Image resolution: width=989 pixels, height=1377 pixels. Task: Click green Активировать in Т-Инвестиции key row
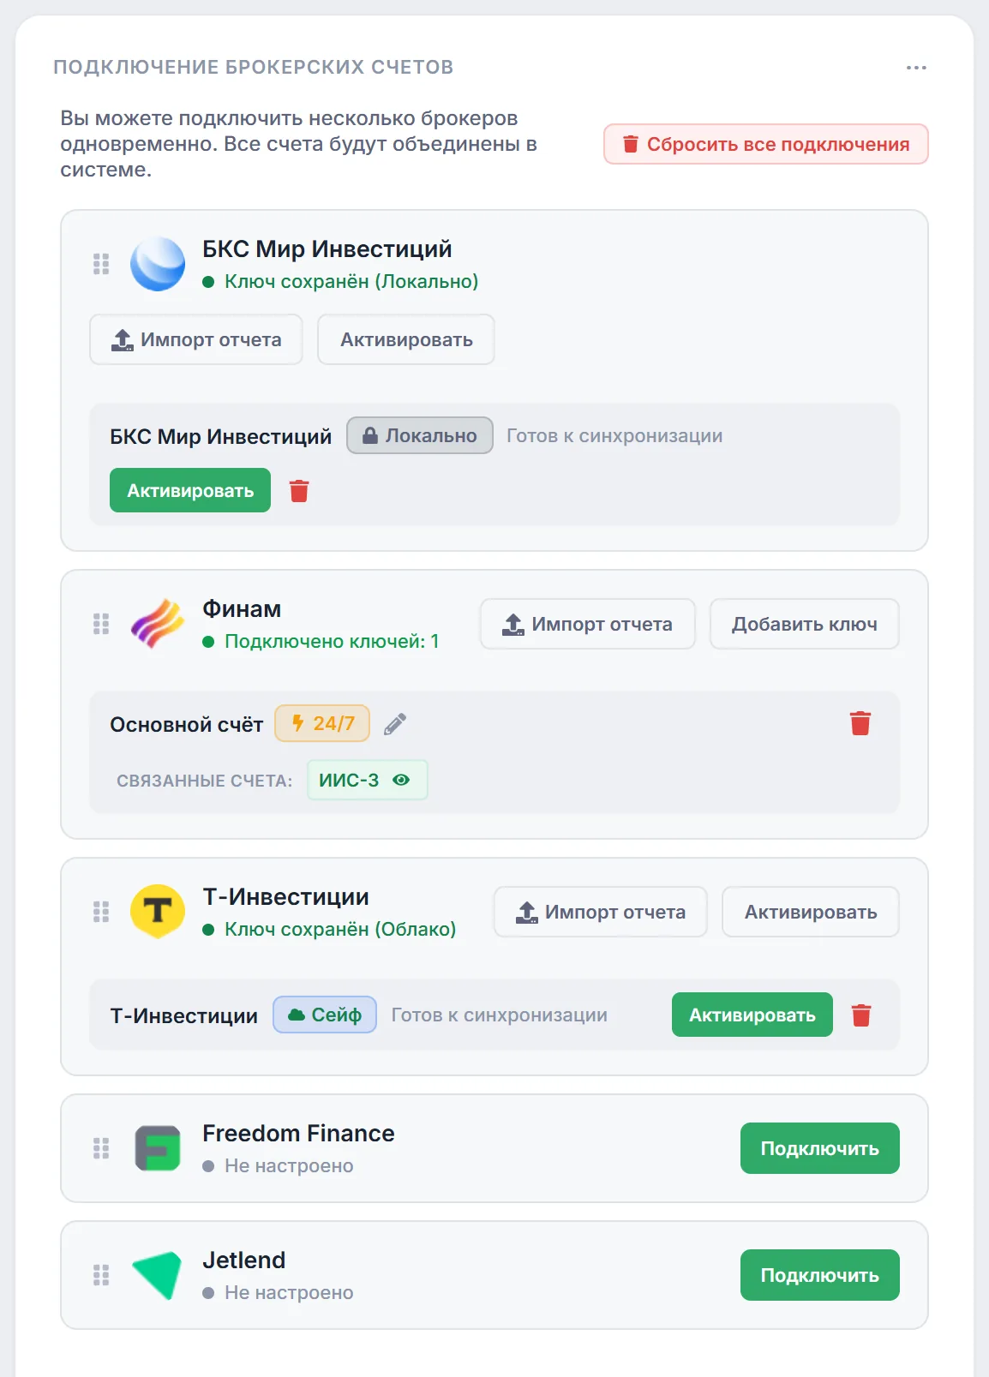[x=752, y=1015]
